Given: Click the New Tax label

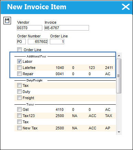Looking at the screenshot, I should [30, 128].
